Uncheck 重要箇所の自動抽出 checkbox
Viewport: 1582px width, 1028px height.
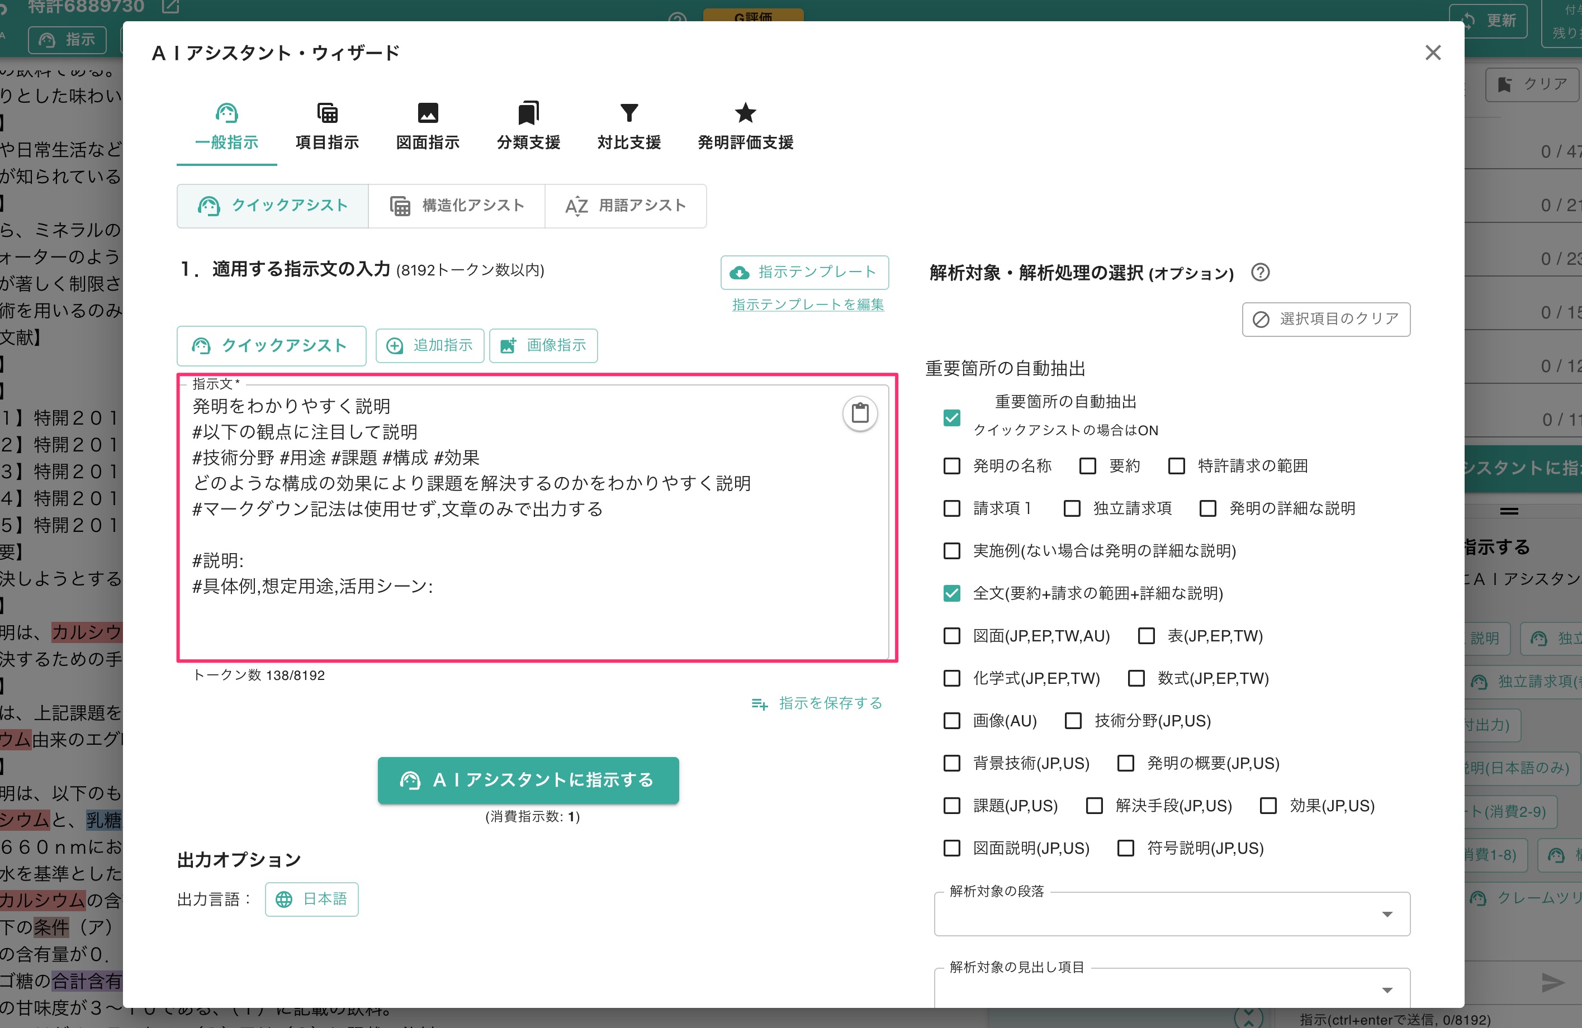tap(952, 417)
